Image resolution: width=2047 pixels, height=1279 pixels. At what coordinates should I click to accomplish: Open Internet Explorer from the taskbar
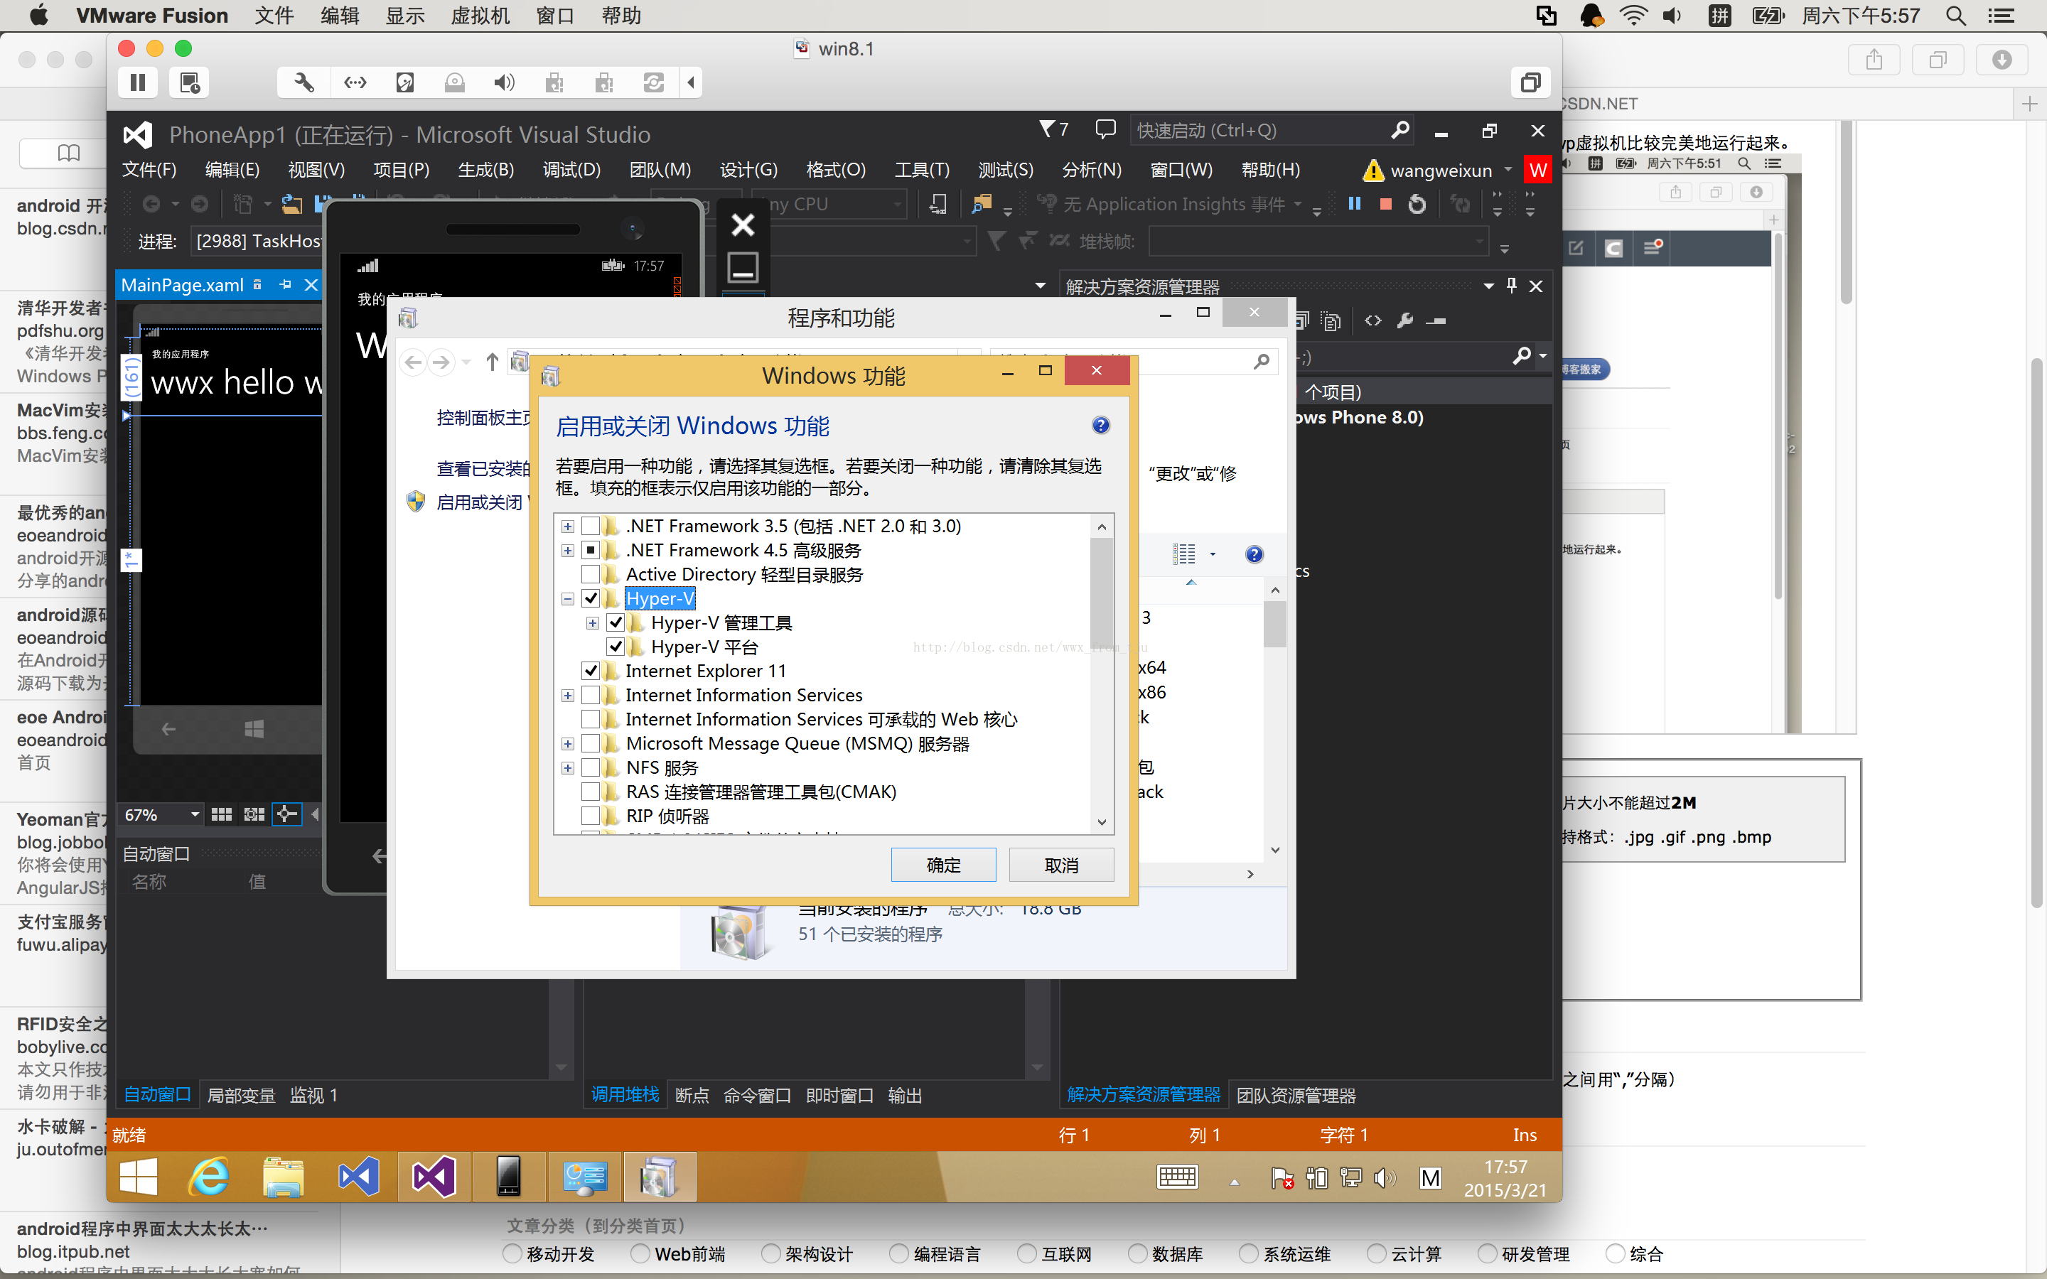209,1177
